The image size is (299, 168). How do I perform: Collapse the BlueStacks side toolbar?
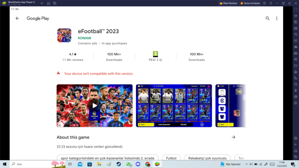[x=296, y=3]
